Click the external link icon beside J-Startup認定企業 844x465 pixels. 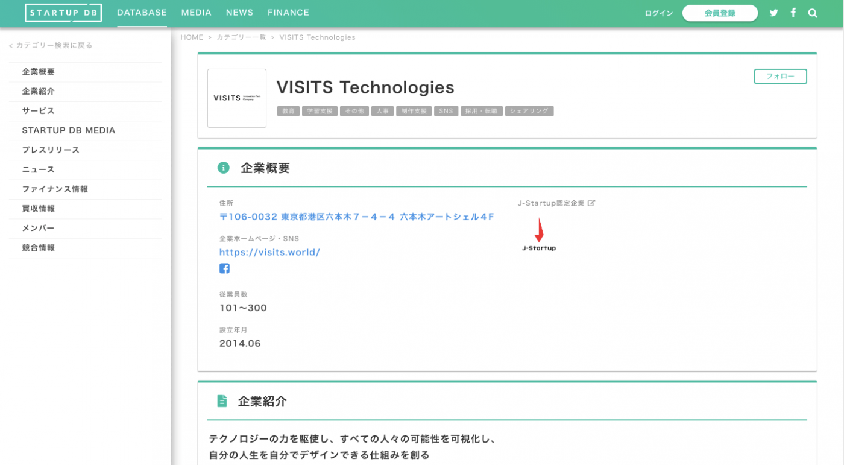click(591, 203)
